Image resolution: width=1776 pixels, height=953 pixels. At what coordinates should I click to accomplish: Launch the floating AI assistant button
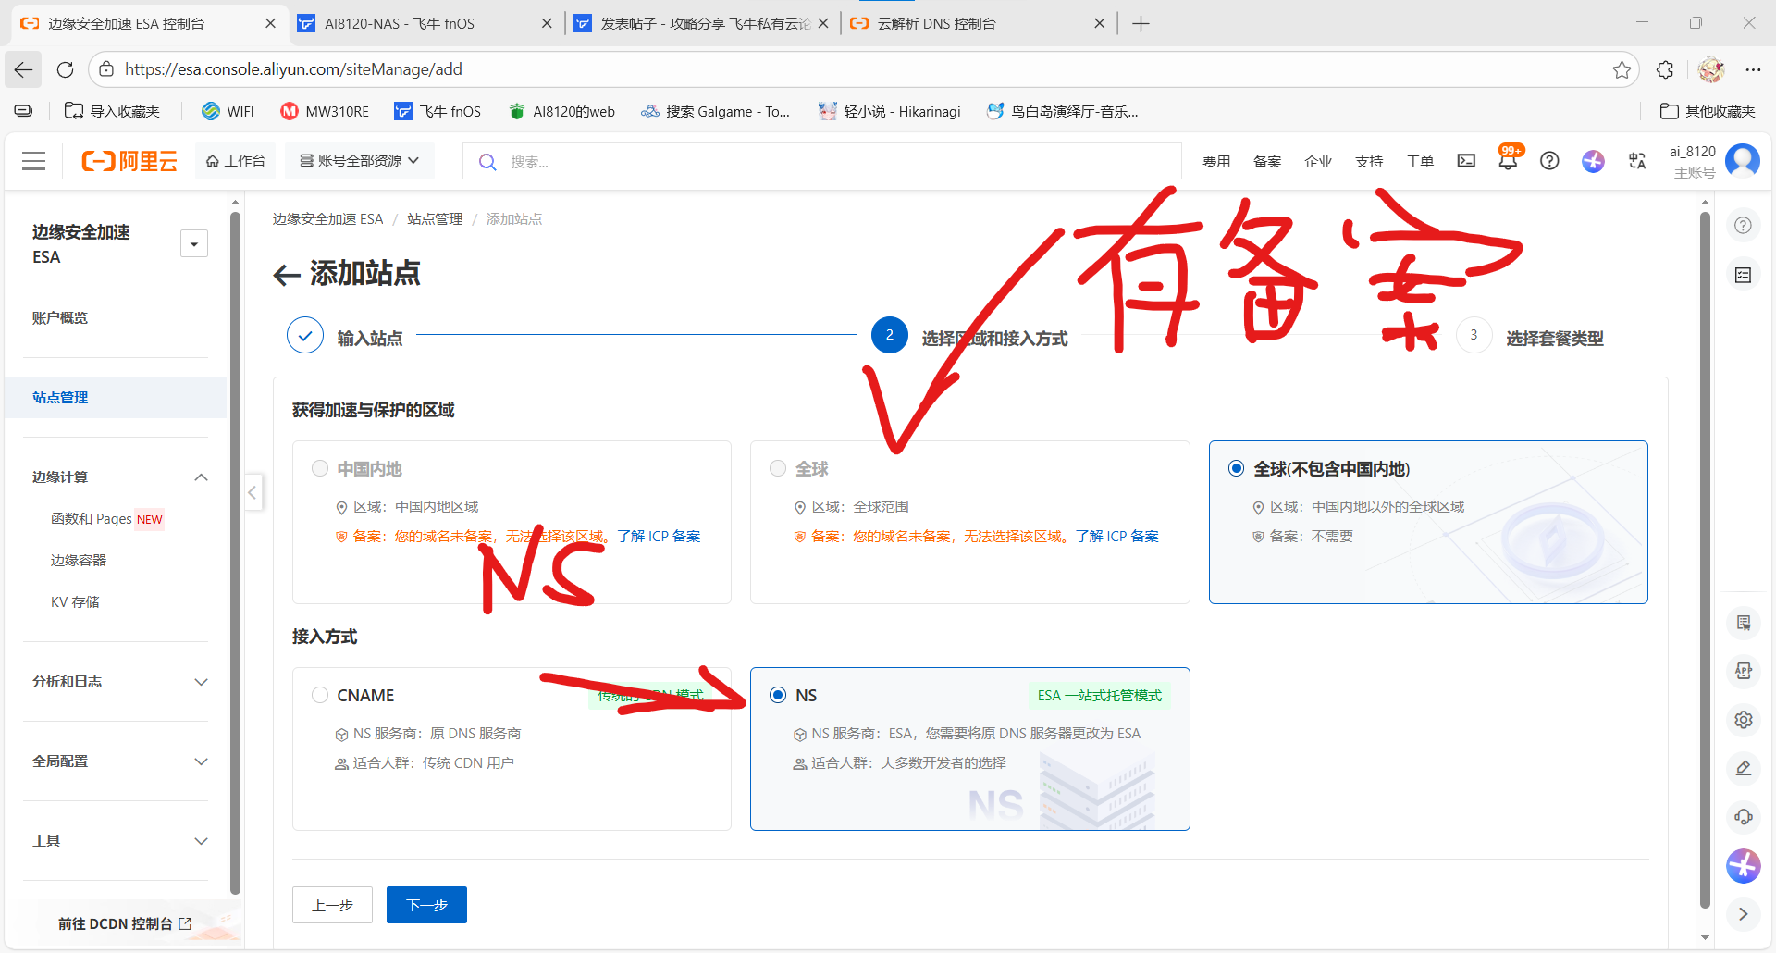1744,866
